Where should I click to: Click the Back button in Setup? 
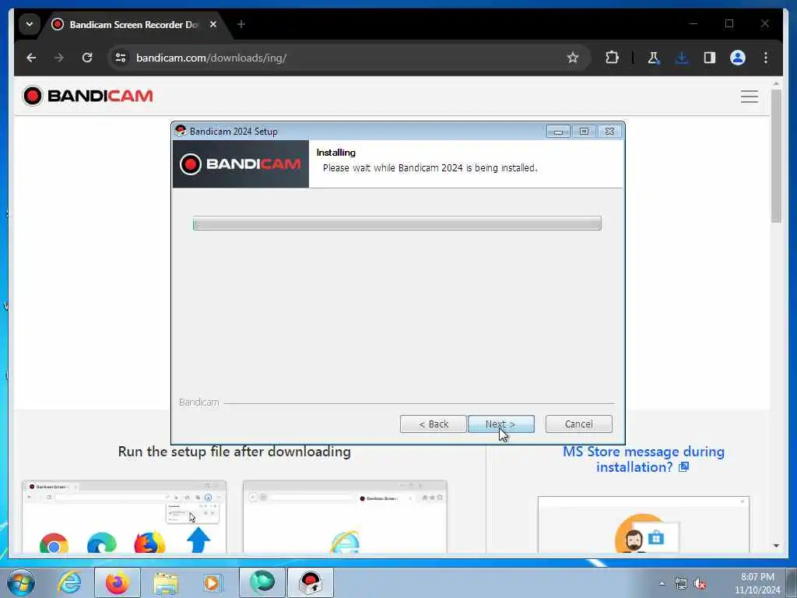click(x=433, y=424)
